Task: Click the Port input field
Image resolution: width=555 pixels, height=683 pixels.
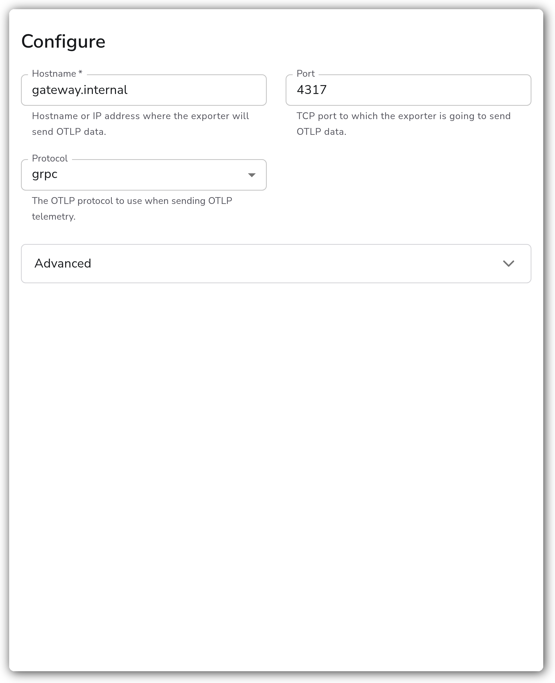Action: (x=408, y=90)
